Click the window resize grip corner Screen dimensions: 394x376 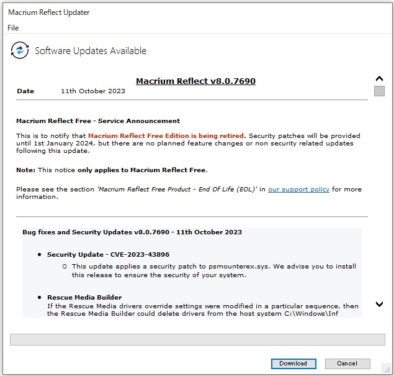pos(387,369)
